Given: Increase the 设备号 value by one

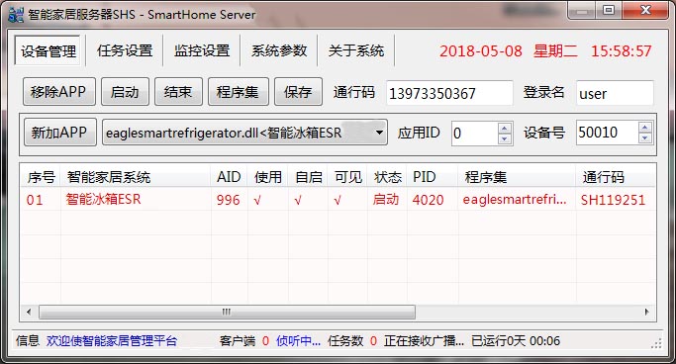Looking at the screenshot, I should (x=645, y=127).
